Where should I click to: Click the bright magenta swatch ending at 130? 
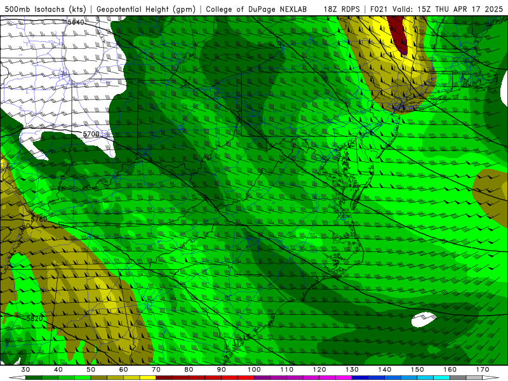coord(344,378)
